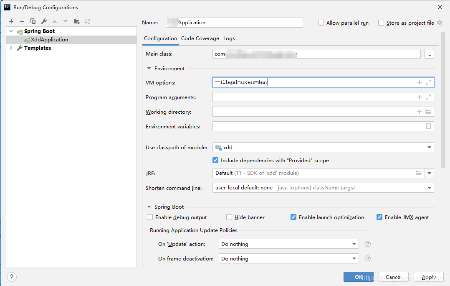Open help for On frame deactivation
The height and width of the screenshot is (286, 450).
[x=368, y=258]
